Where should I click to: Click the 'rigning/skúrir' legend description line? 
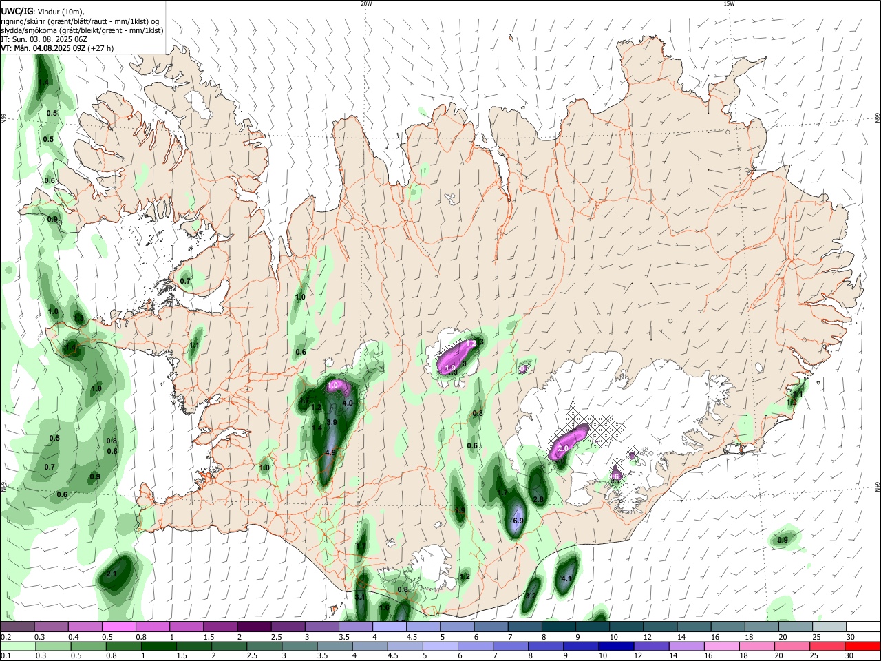[80, 21]
